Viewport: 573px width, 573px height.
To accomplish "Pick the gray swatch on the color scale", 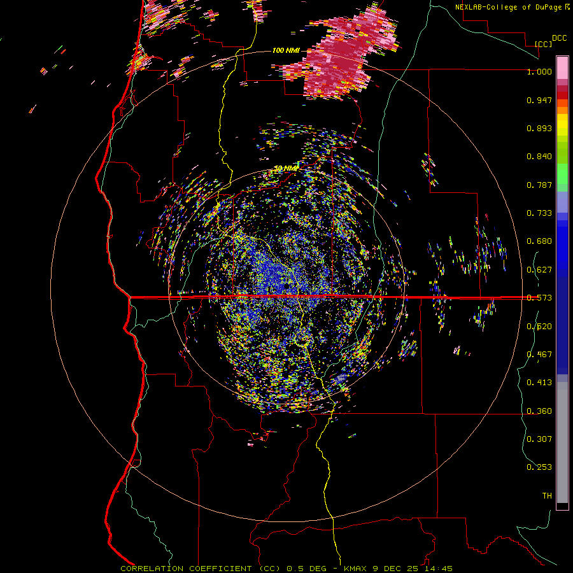I will [562, 442].
